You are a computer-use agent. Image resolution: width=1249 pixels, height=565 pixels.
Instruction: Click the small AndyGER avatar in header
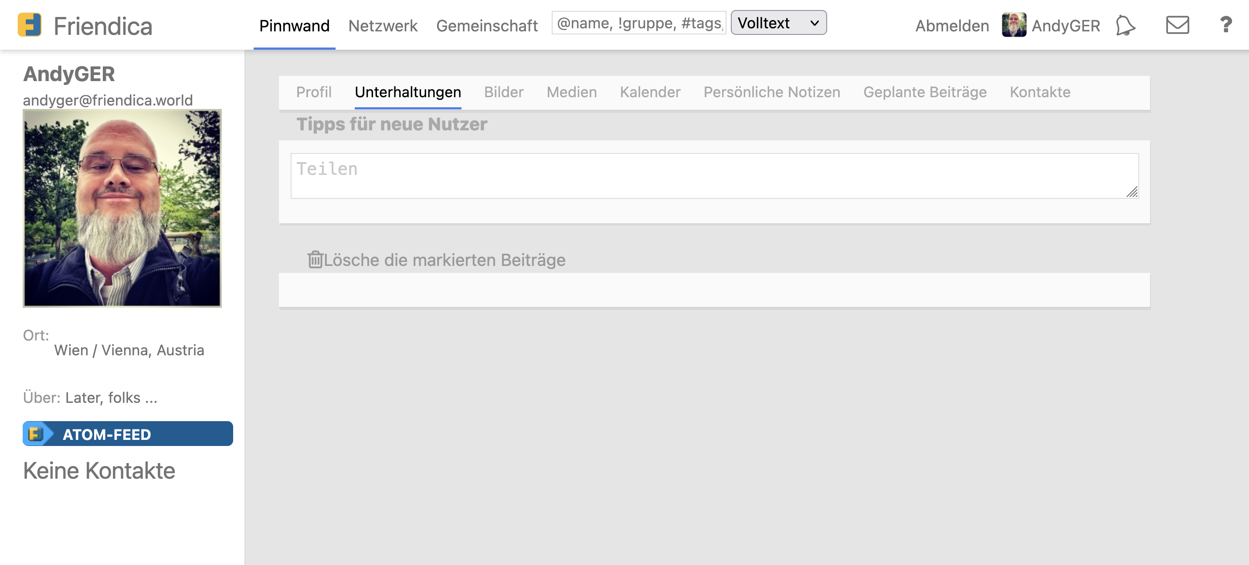pos(1014,25)
